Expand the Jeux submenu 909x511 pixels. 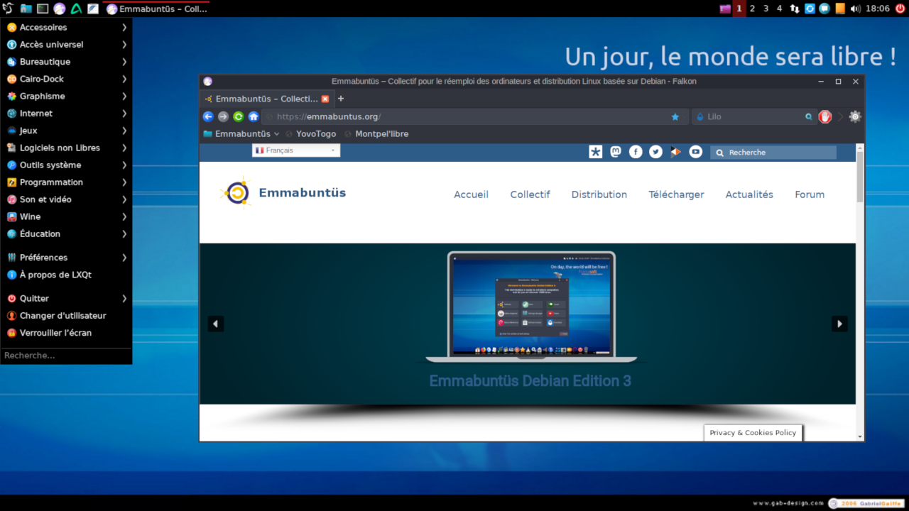66,131
